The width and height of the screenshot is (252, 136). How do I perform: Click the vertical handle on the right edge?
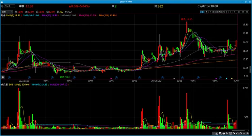(250, 70)
